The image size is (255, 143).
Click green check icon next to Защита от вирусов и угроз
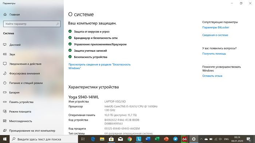click(x=70, y=31)
